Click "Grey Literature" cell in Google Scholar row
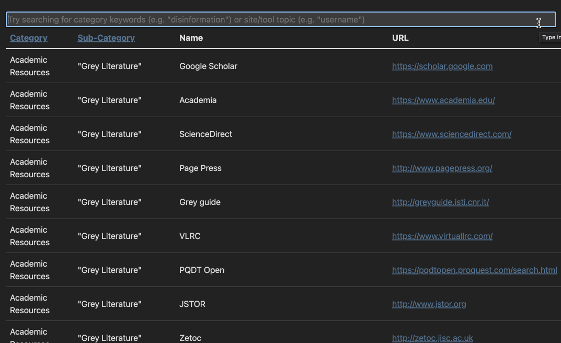Image resolution: width=561 pixels, height=343 pixels. point(109,66)
